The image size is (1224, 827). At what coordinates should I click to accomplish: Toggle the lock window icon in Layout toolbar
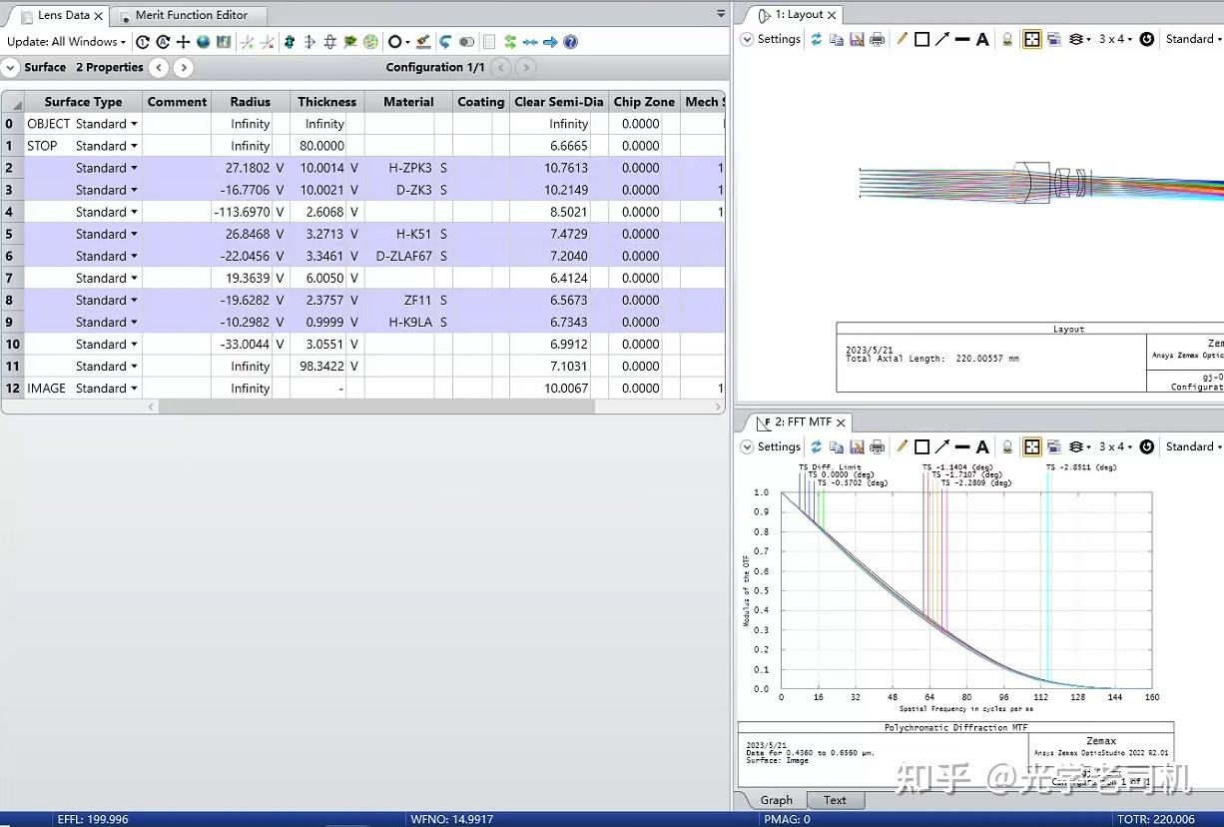[x=1007, y=39]
